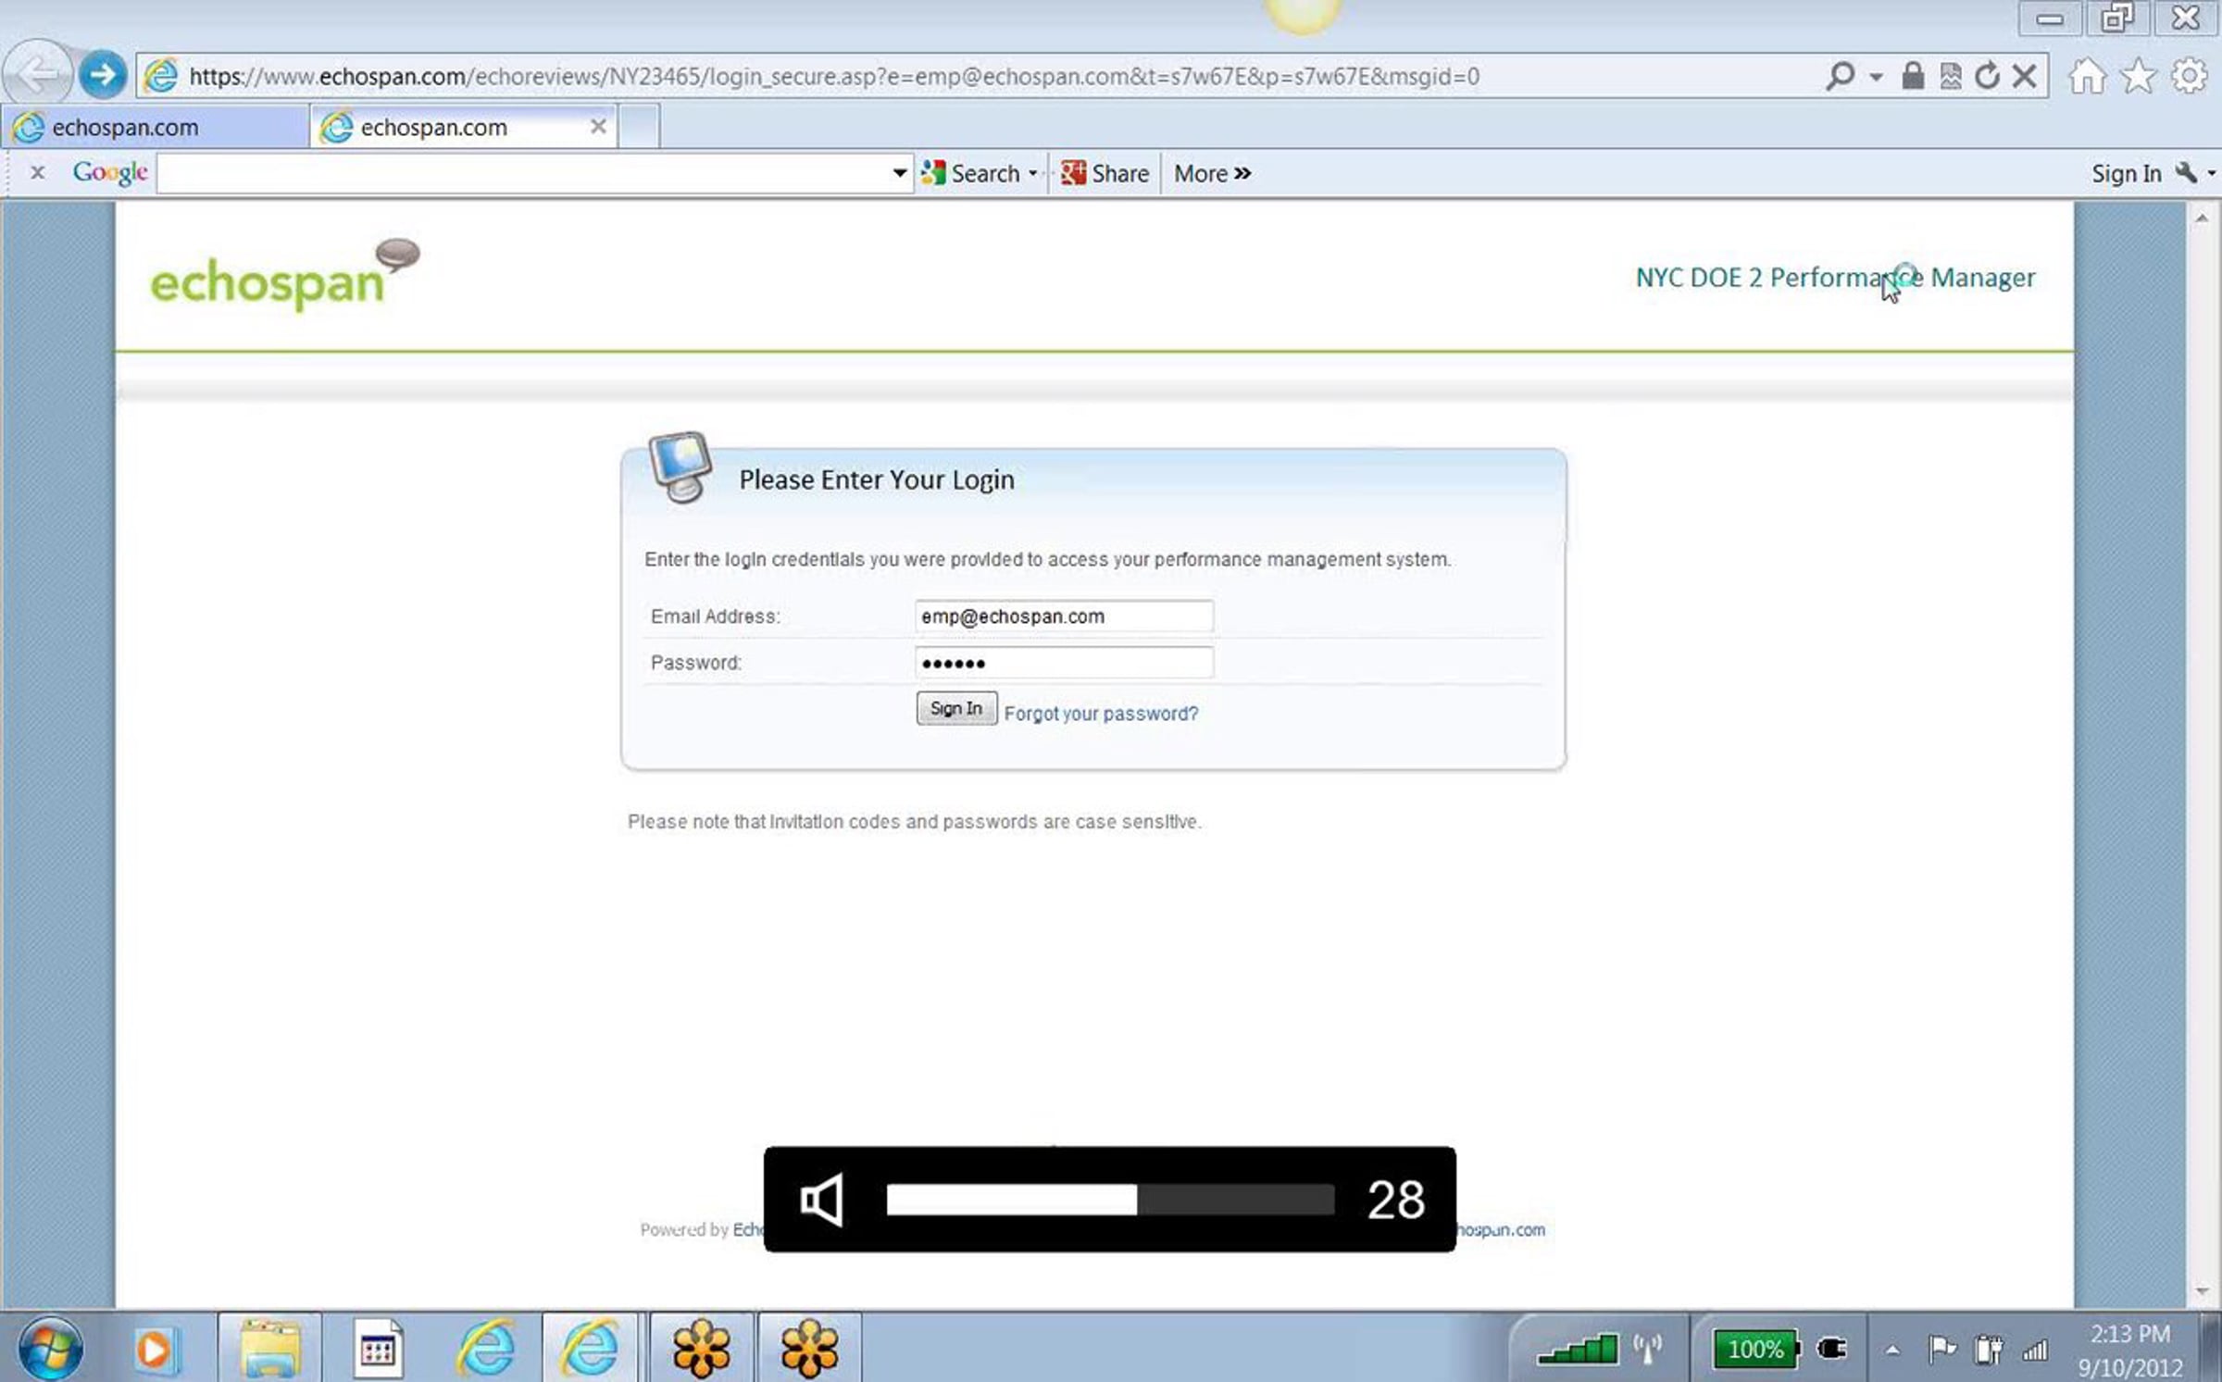Go back using the browser Back arrow

pos(37,74)
